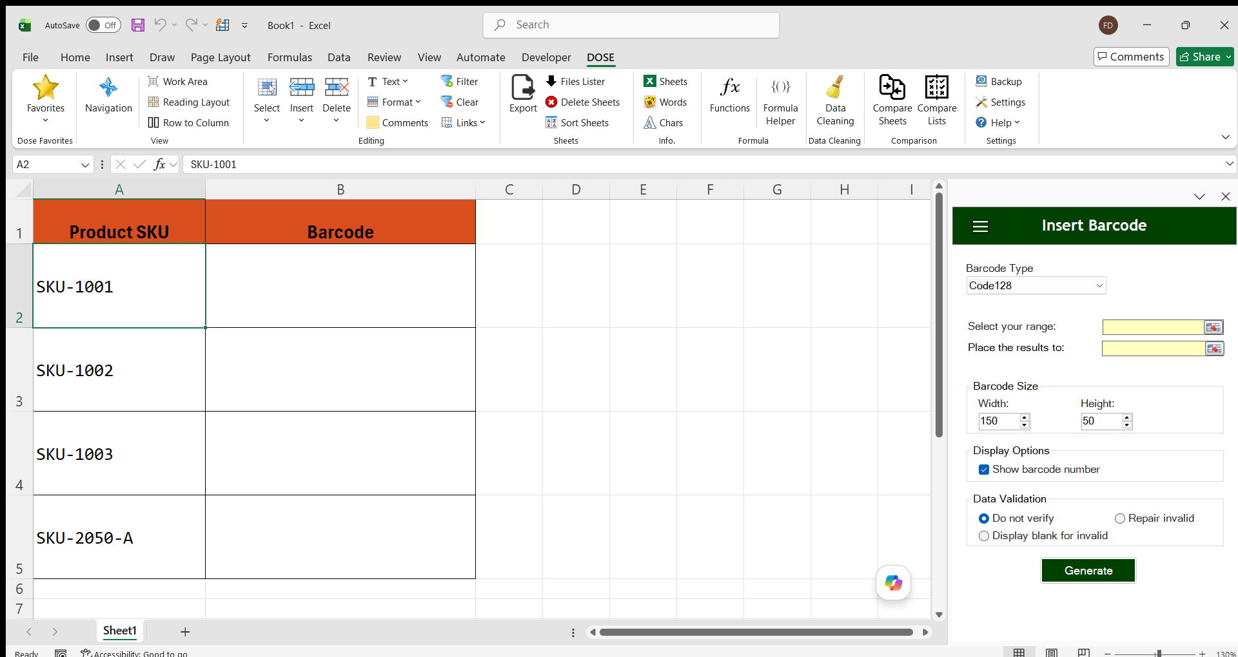Expand the formula bar
The image size is (1238, 657).
[x=1229, y=164]
